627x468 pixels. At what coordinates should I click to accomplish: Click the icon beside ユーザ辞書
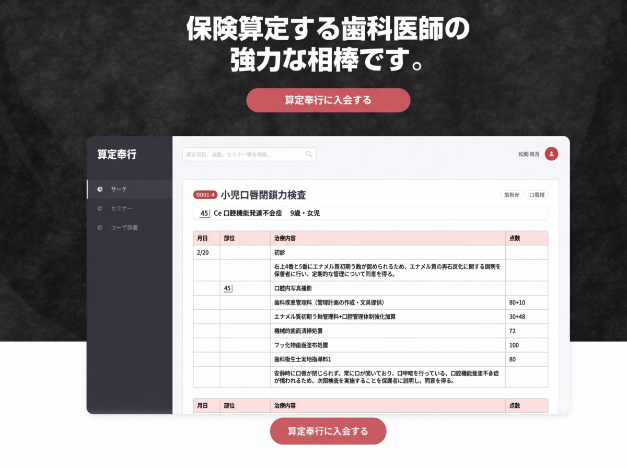(x=100, y=228)
